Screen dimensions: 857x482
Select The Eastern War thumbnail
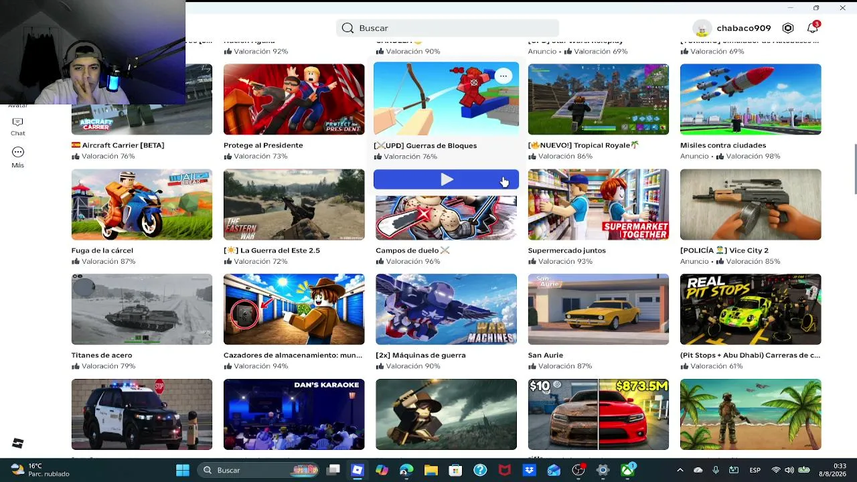tap(294, 204)
